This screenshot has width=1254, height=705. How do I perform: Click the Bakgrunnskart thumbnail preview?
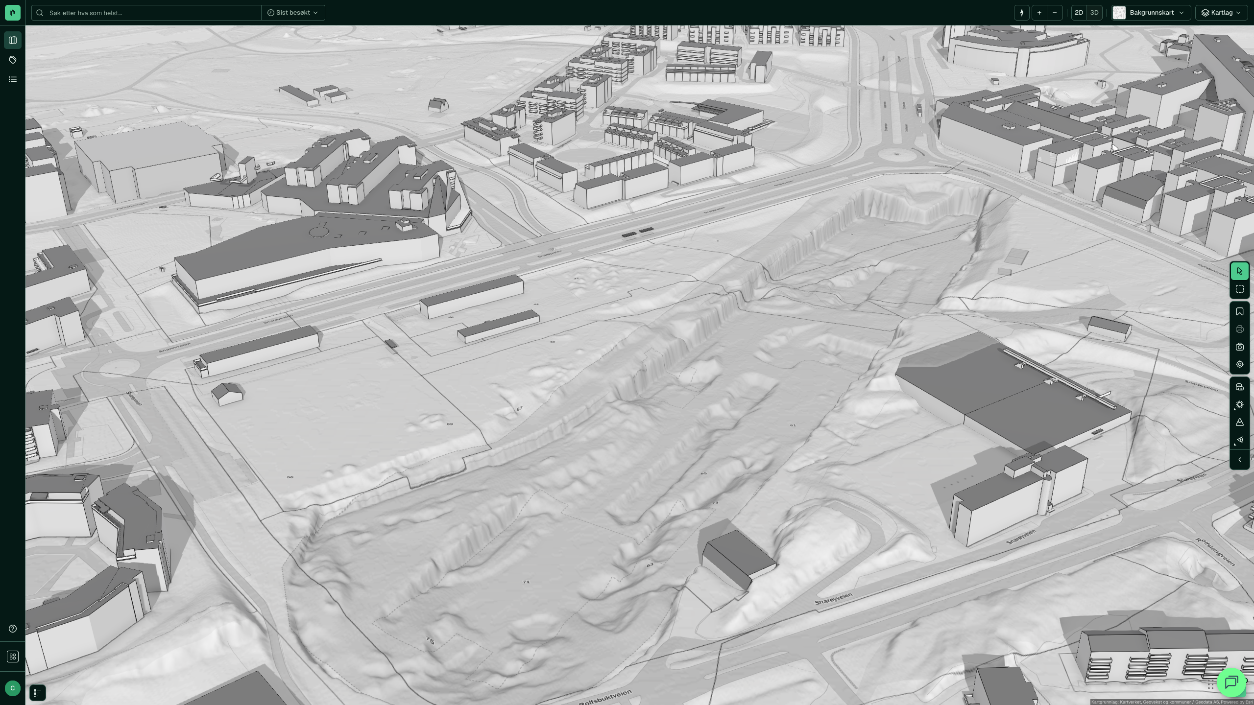click(x=1119, y=13)
